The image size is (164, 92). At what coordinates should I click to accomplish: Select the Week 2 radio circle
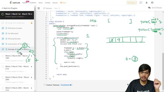(x=3, y=56)
